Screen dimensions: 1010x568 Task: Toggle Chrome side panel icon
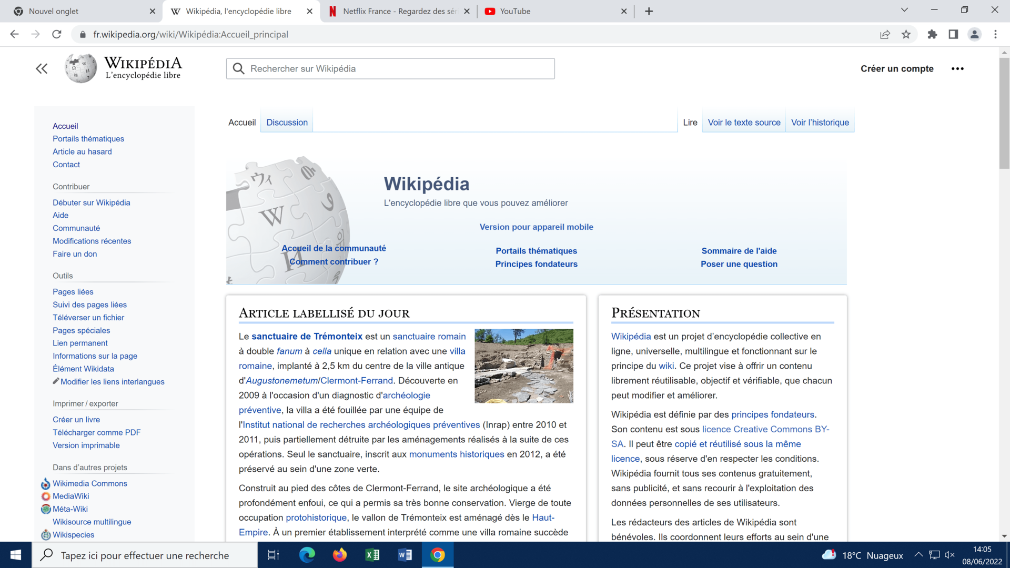(x=953, y=34)
